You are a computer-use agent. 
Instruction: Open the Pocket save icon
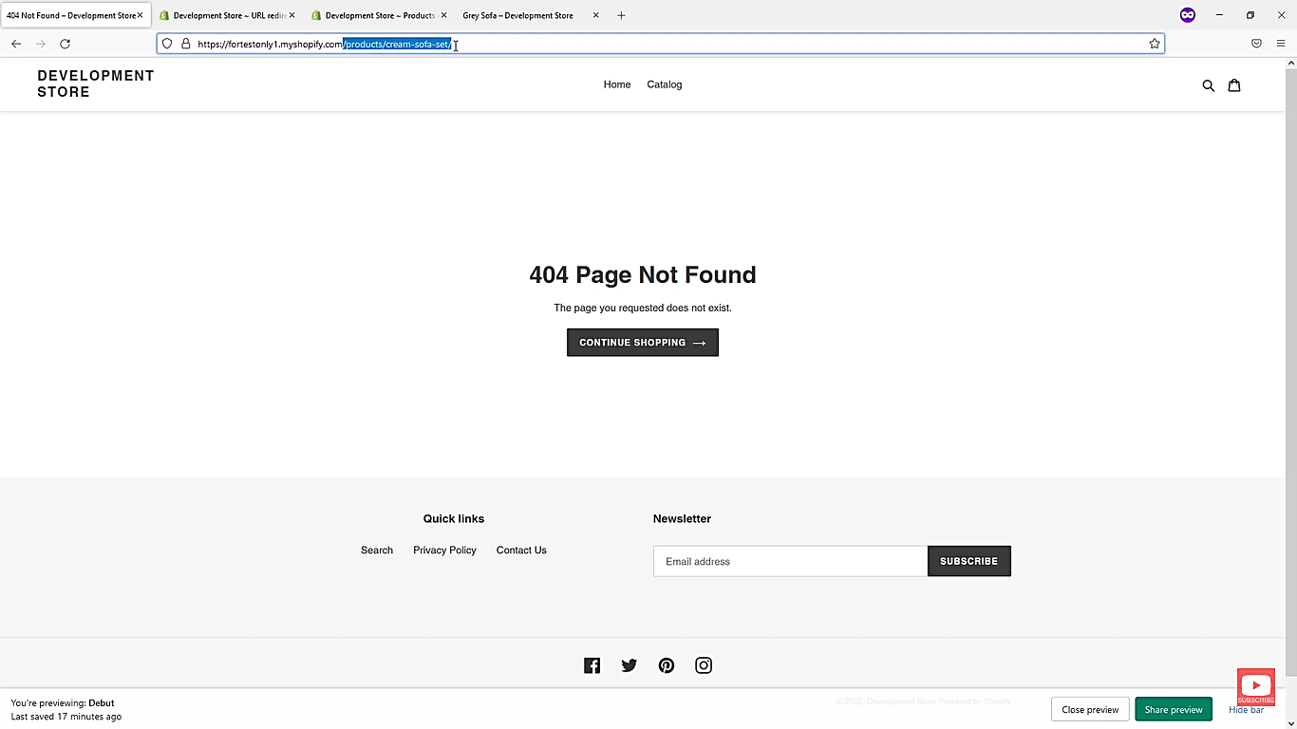(1256, 44)
